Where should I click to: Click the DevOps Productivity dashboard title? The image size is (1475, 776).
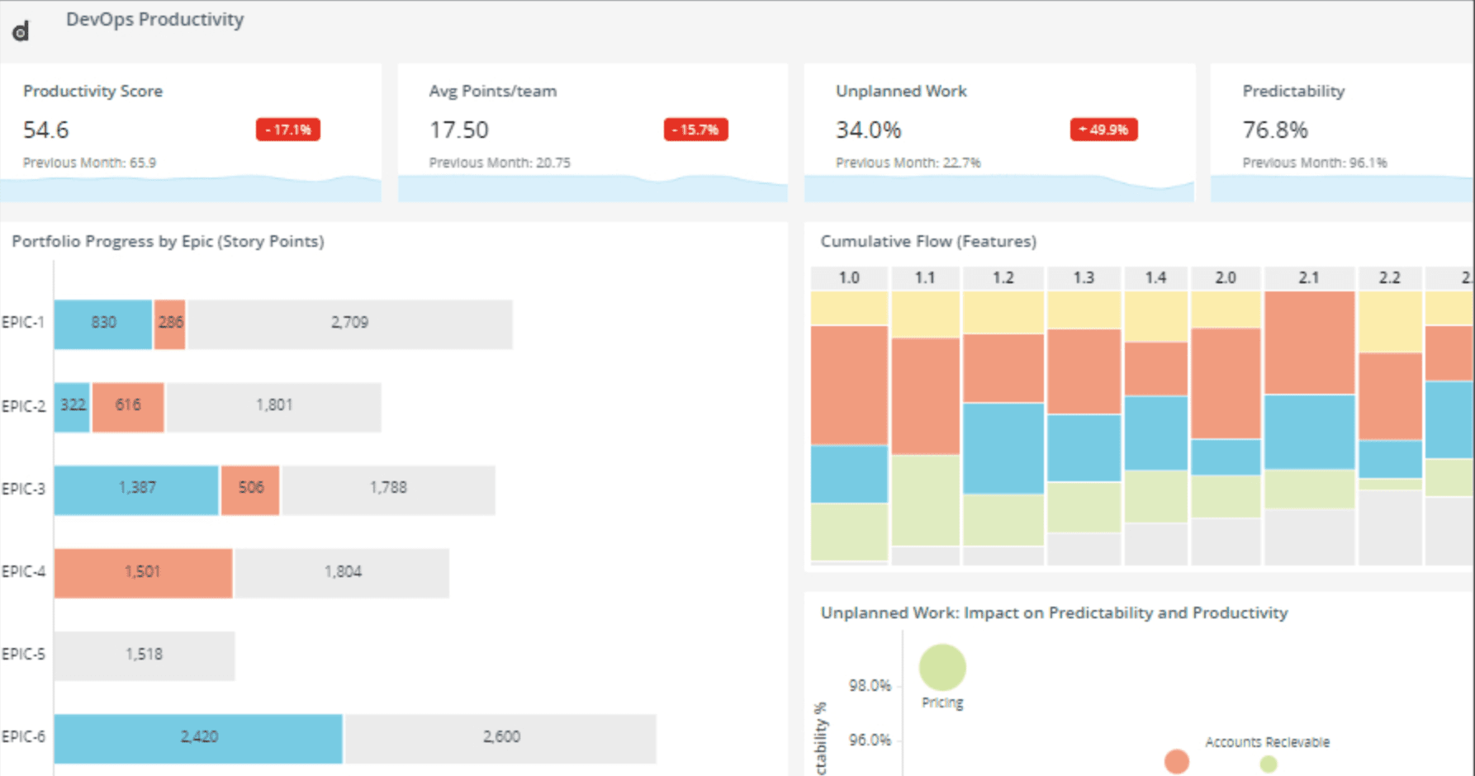coord(154,19)
